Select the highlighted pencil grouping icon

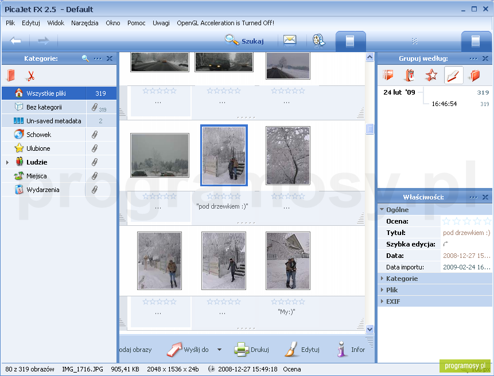click(453, 75)
